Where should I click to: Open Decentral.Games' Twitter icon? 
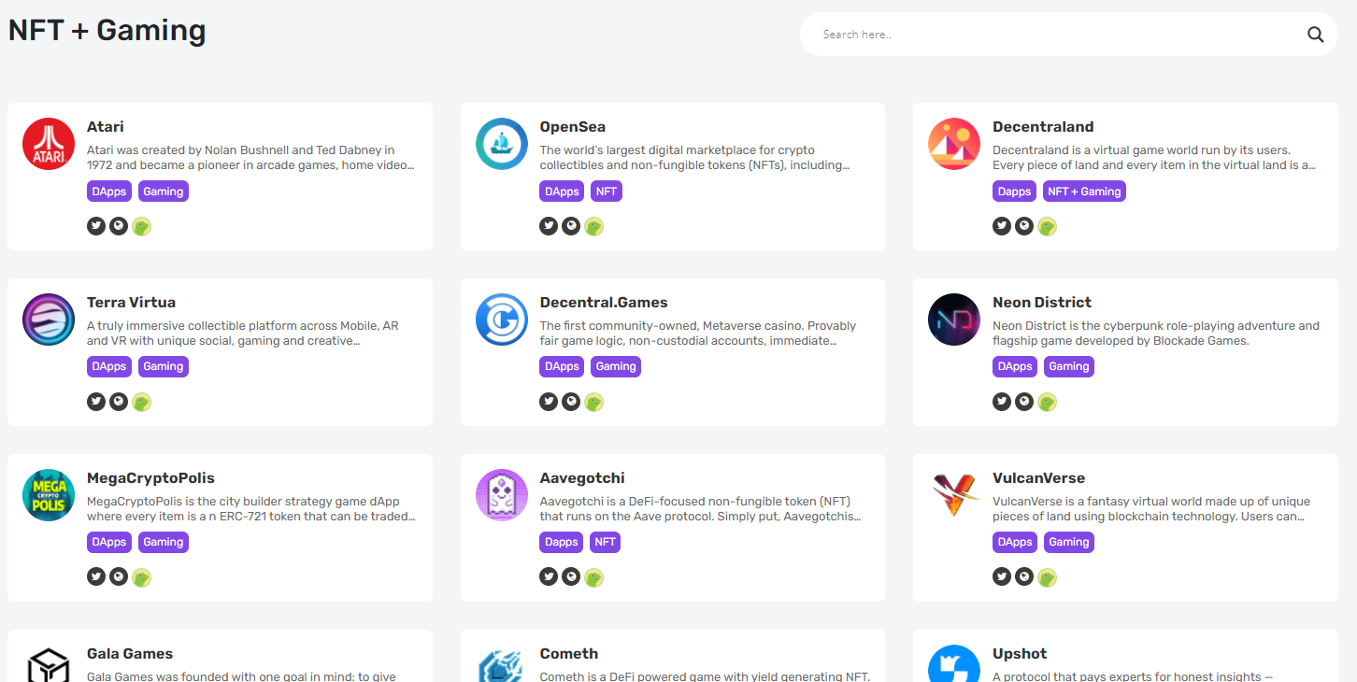click(549, 402)
